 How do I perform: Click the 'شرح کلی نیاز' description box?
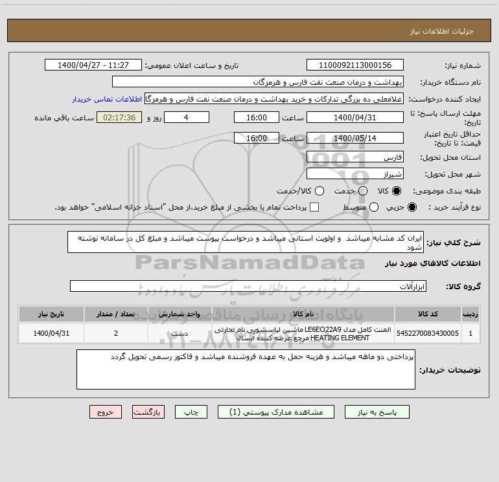click(x=246, y=242)
